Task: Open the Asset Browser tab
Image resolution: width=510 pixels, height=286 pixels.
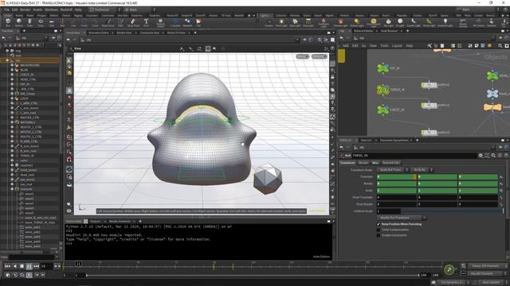Action: click(389, 31)
